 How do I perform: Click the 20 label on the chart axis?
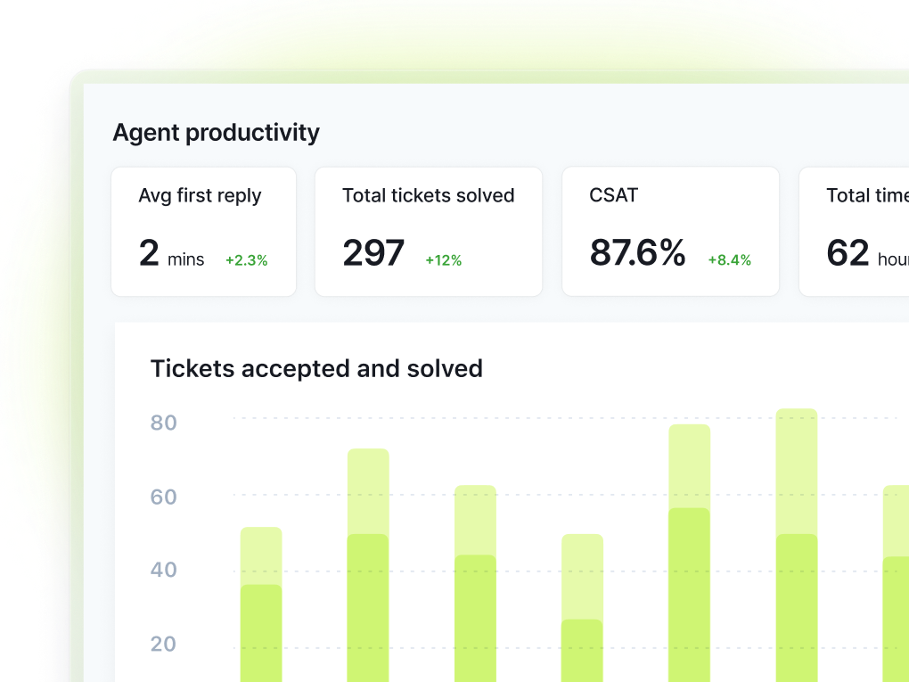click(x=164, y=644)
